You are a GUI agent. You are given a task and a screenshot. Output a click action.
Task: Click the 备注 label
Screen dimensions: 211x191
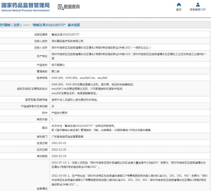coord(45,128)
